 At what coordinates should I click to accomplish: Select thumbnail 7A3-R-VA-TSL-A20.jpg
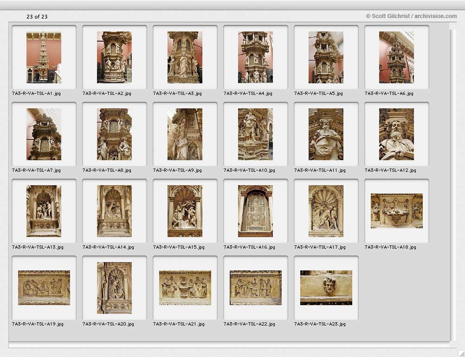tap(114, 288)
